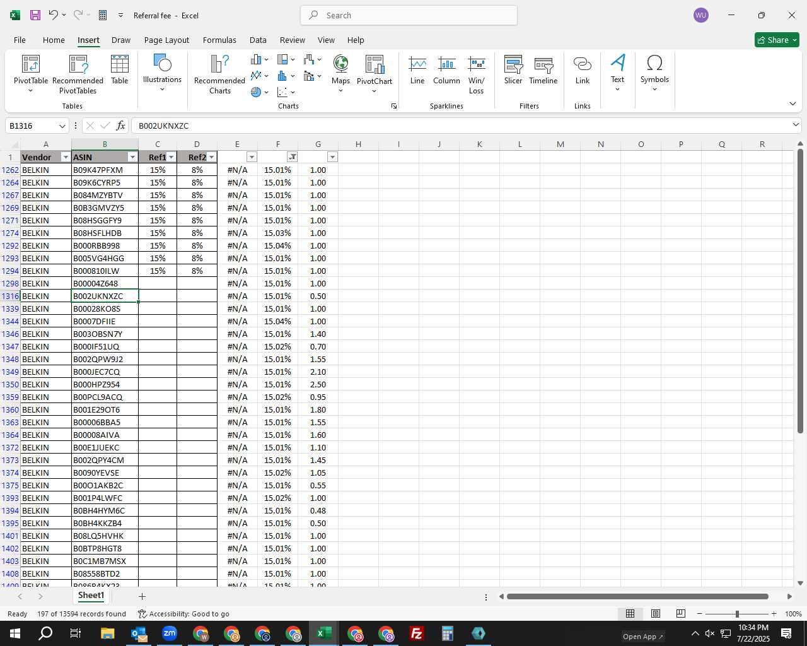Open the Review tab
The height and width of the screenshot is (646, 807).
pyautogui.click(x=293, y=40)
